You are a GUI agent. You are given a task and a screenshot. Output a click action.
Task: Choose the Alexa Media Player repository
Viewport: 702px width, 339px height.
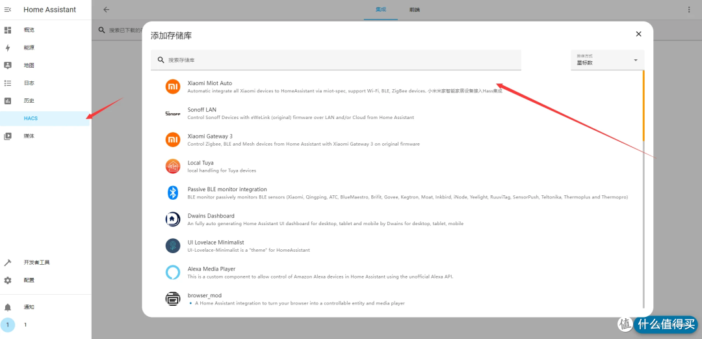[x=396, y=272]
